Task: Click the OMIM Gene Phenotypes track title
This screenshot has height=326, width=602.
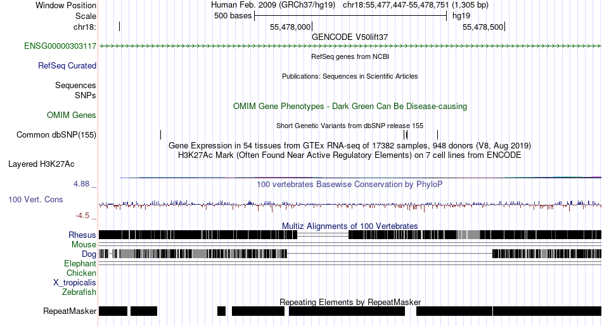Action: (350, 107)
